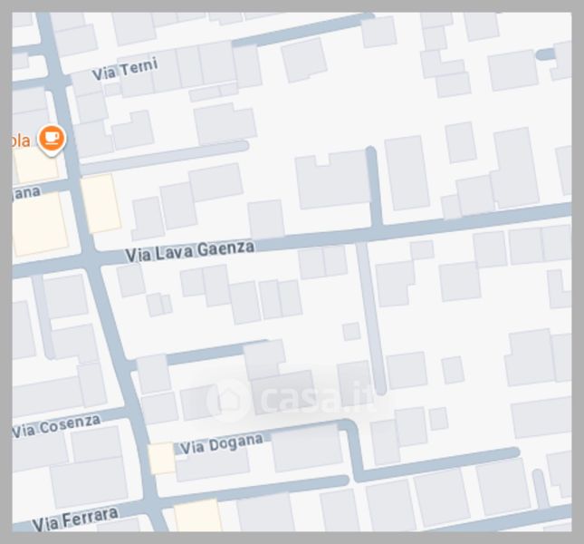
Task: Click the Via Dogana street label
Action: 222,443
